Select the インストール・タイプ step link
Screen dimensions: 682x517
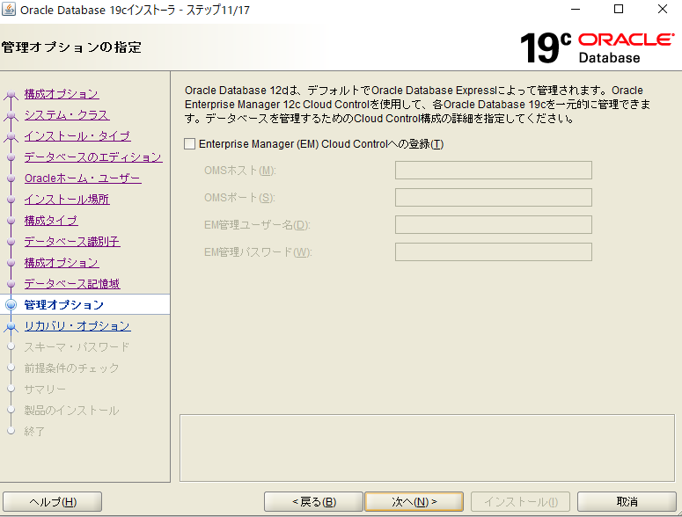coord(77,136)
